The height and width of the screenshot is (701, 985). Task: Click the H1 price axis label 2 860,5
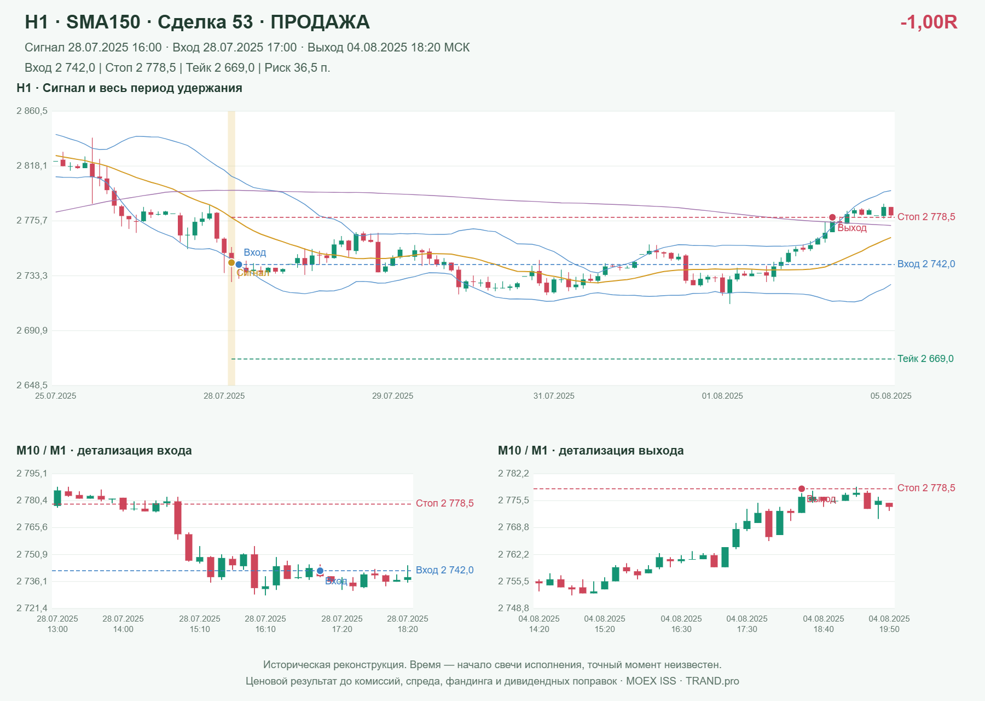coord(32,111)
